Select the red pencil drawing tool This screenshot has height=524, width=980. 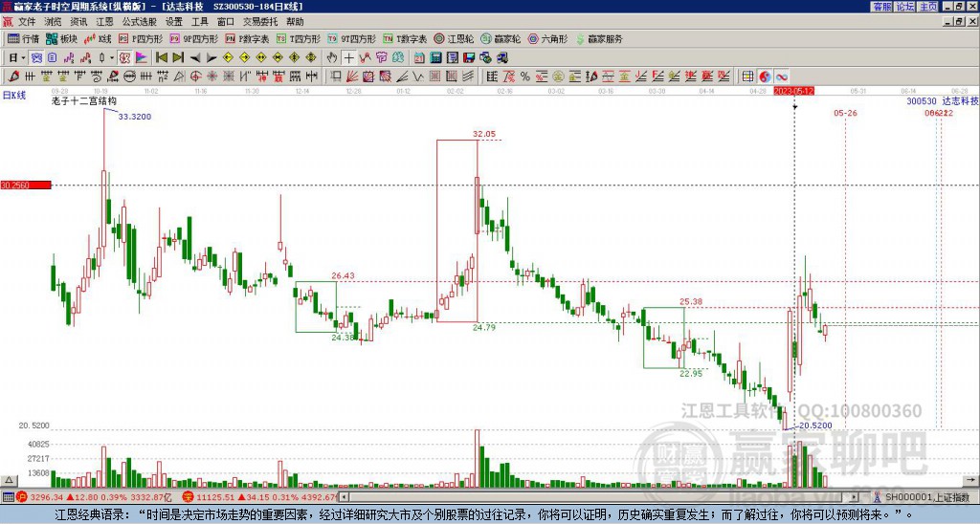[13, 76]
